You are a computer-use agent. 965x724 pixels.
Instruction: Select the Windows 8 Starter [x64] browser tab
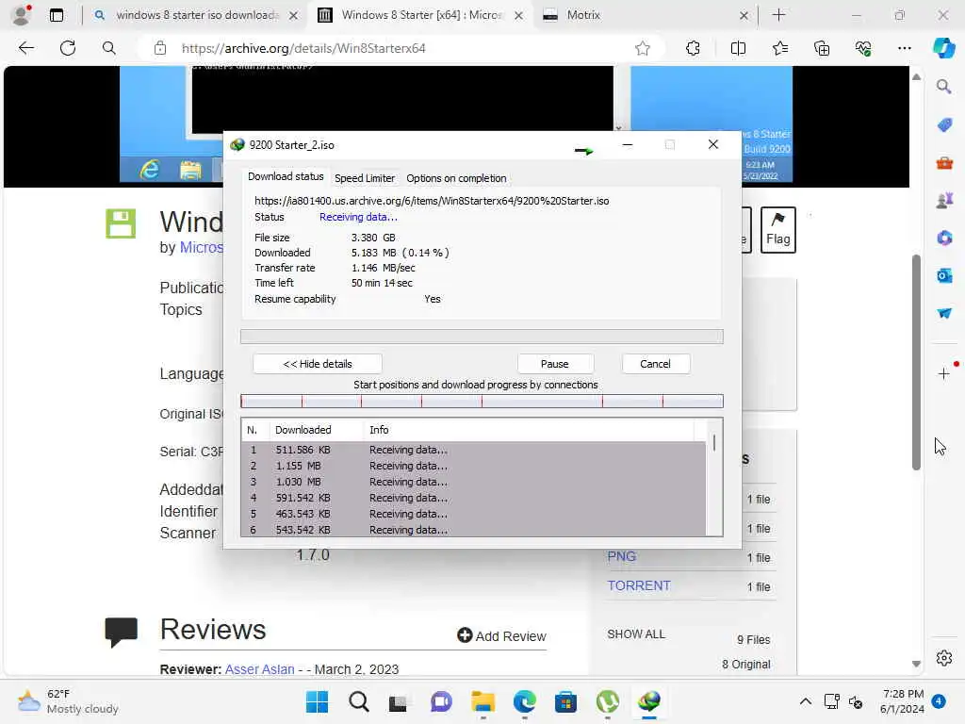pyautogui.click(x=421, y=15)
